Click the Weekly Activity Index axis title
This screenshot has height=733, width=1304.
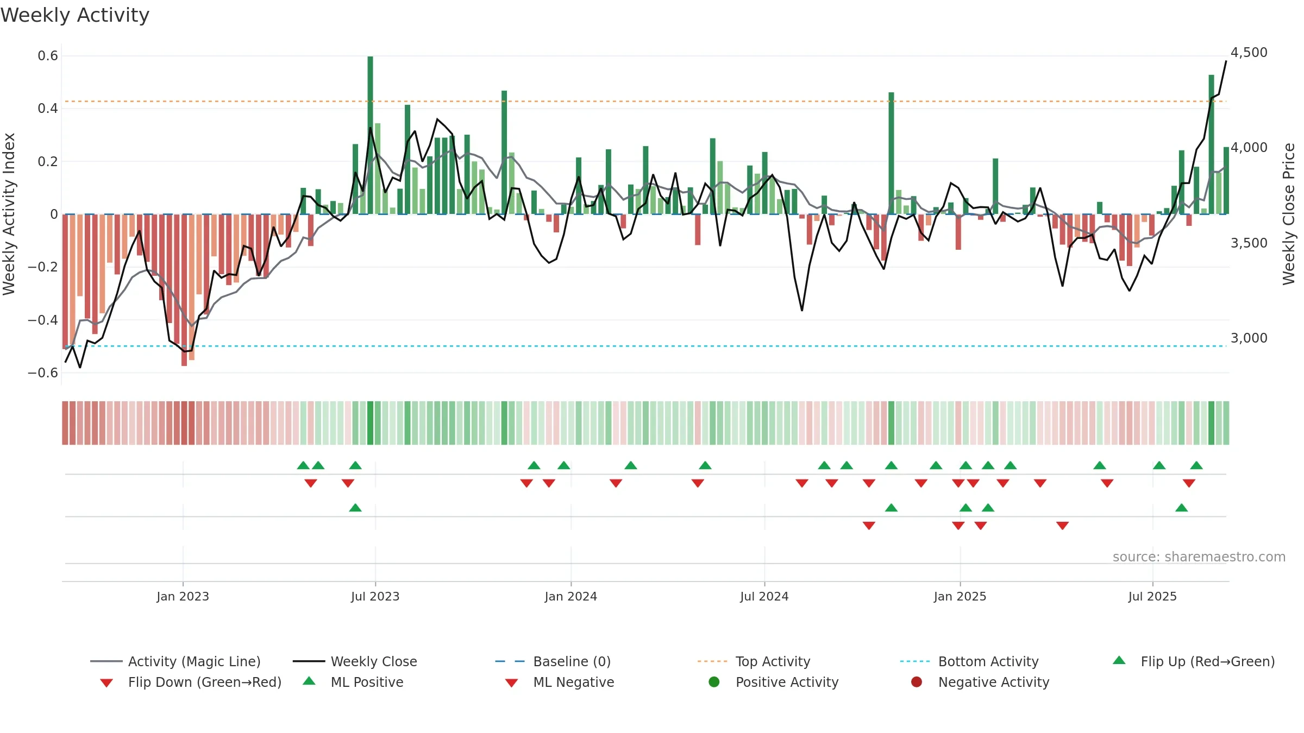pos(9,214)
